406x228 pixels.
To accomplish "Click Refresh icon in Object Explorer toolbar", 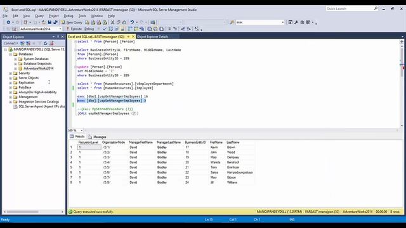I will click(45, 43).
